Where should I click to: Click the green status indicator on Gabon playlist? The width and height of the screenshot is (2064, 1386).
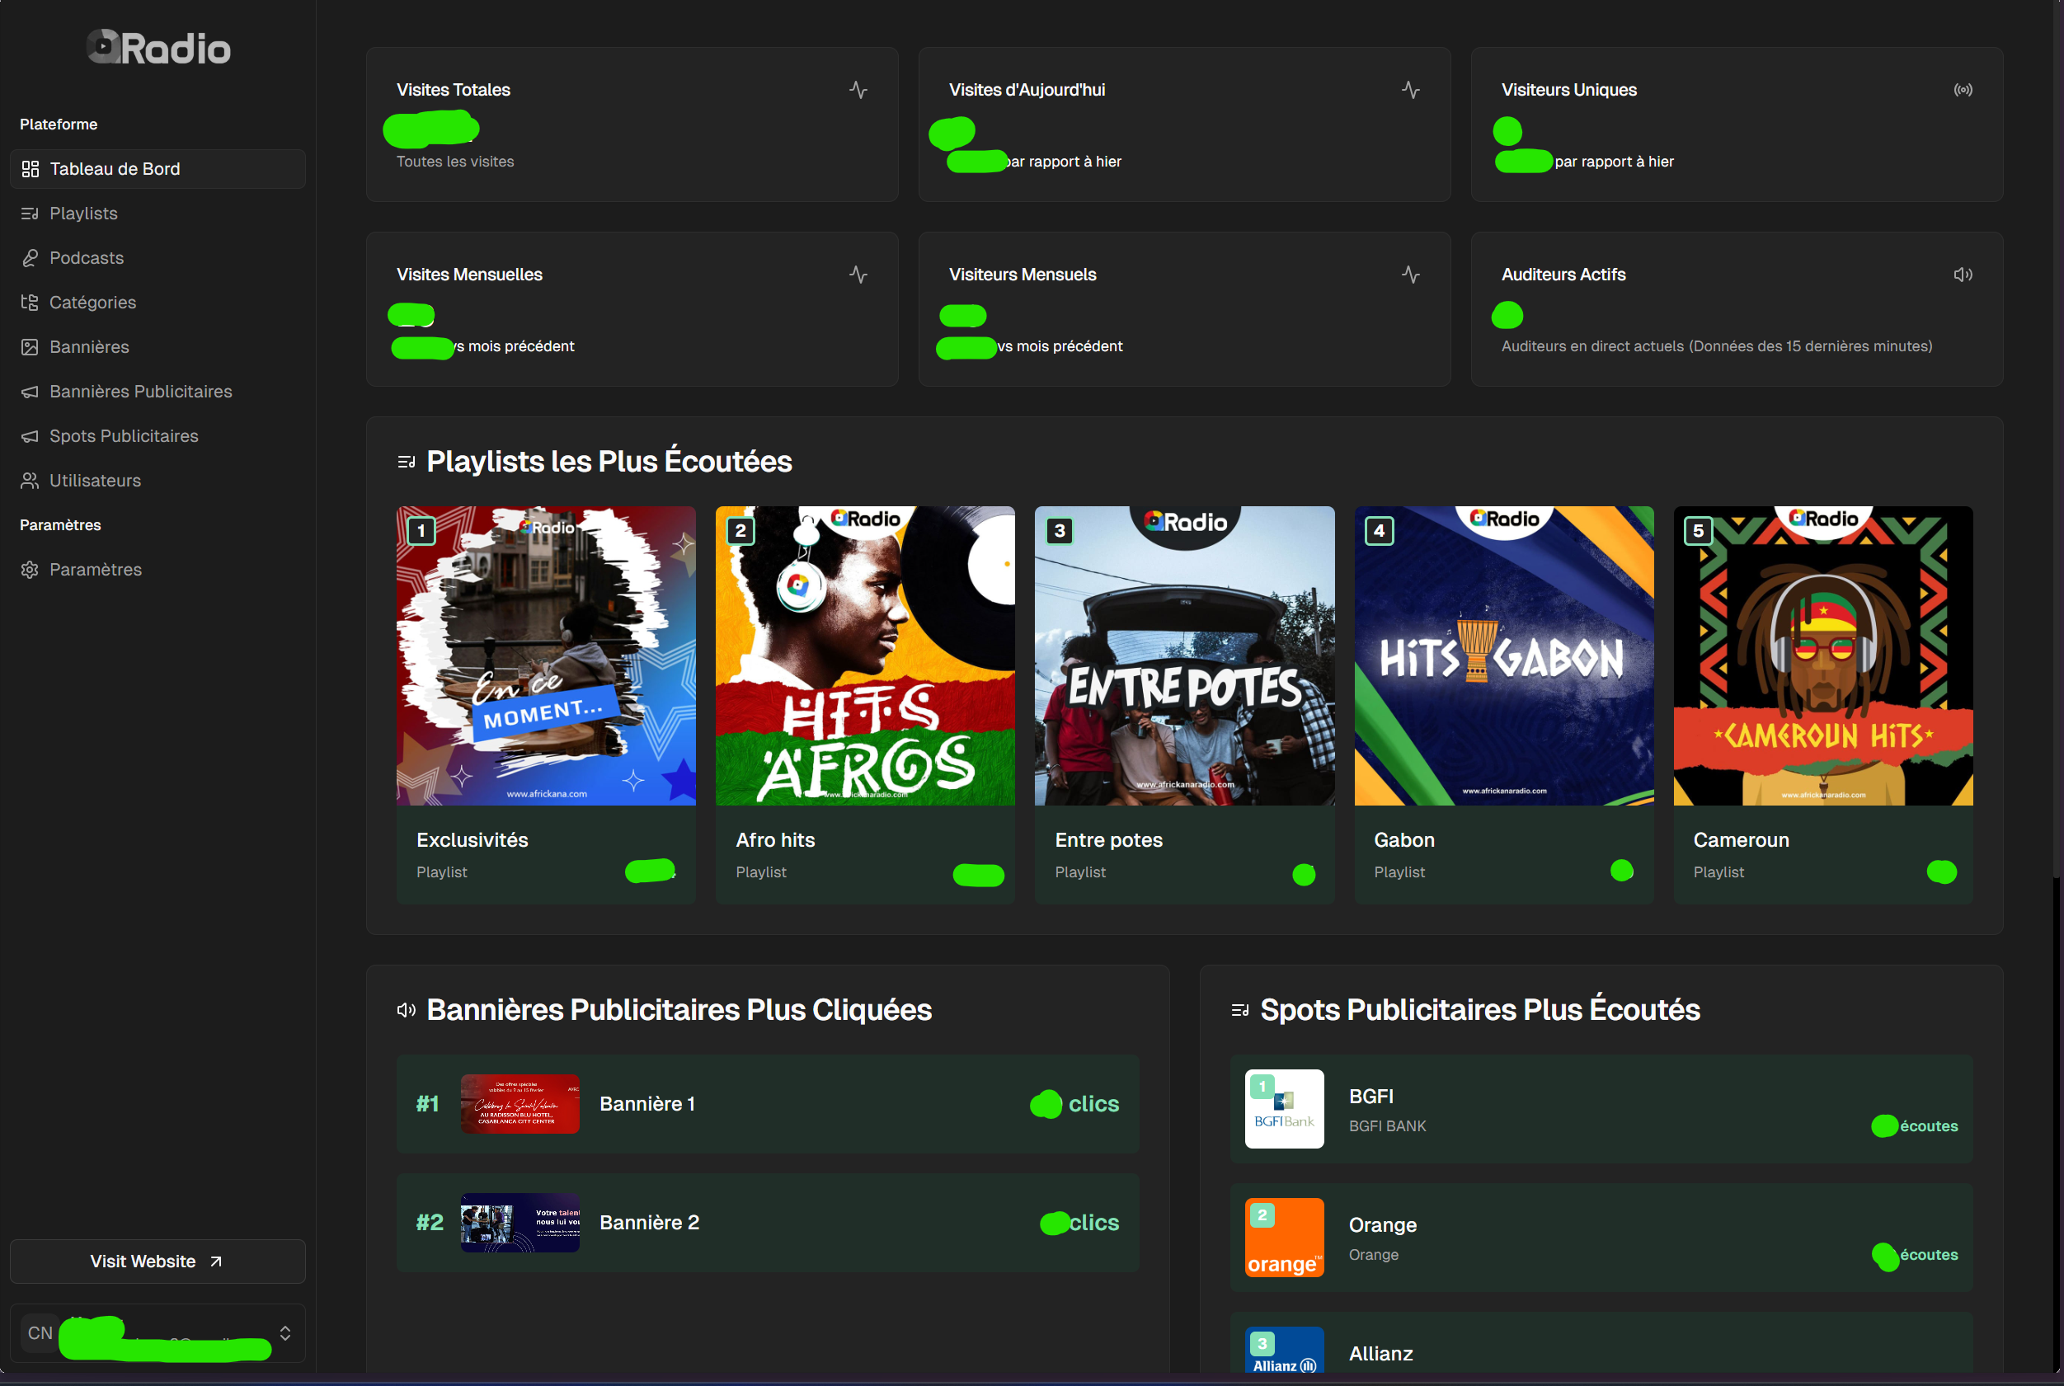[1621, 872]
